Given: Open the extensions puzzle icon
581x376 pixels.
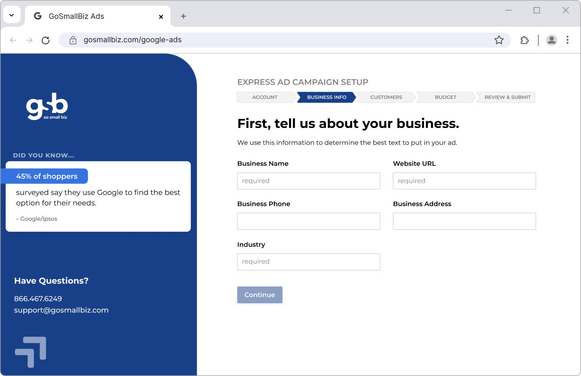Looking at the screenshot, I should point(524,40).
